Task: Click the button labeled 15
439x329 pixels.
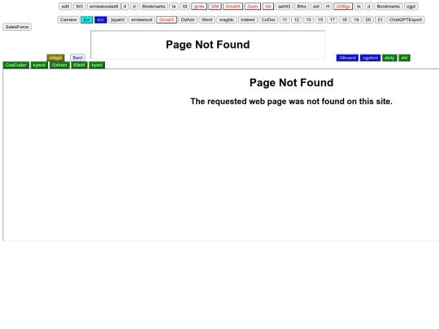Action: pyautogui.click(x=320, y=19)
